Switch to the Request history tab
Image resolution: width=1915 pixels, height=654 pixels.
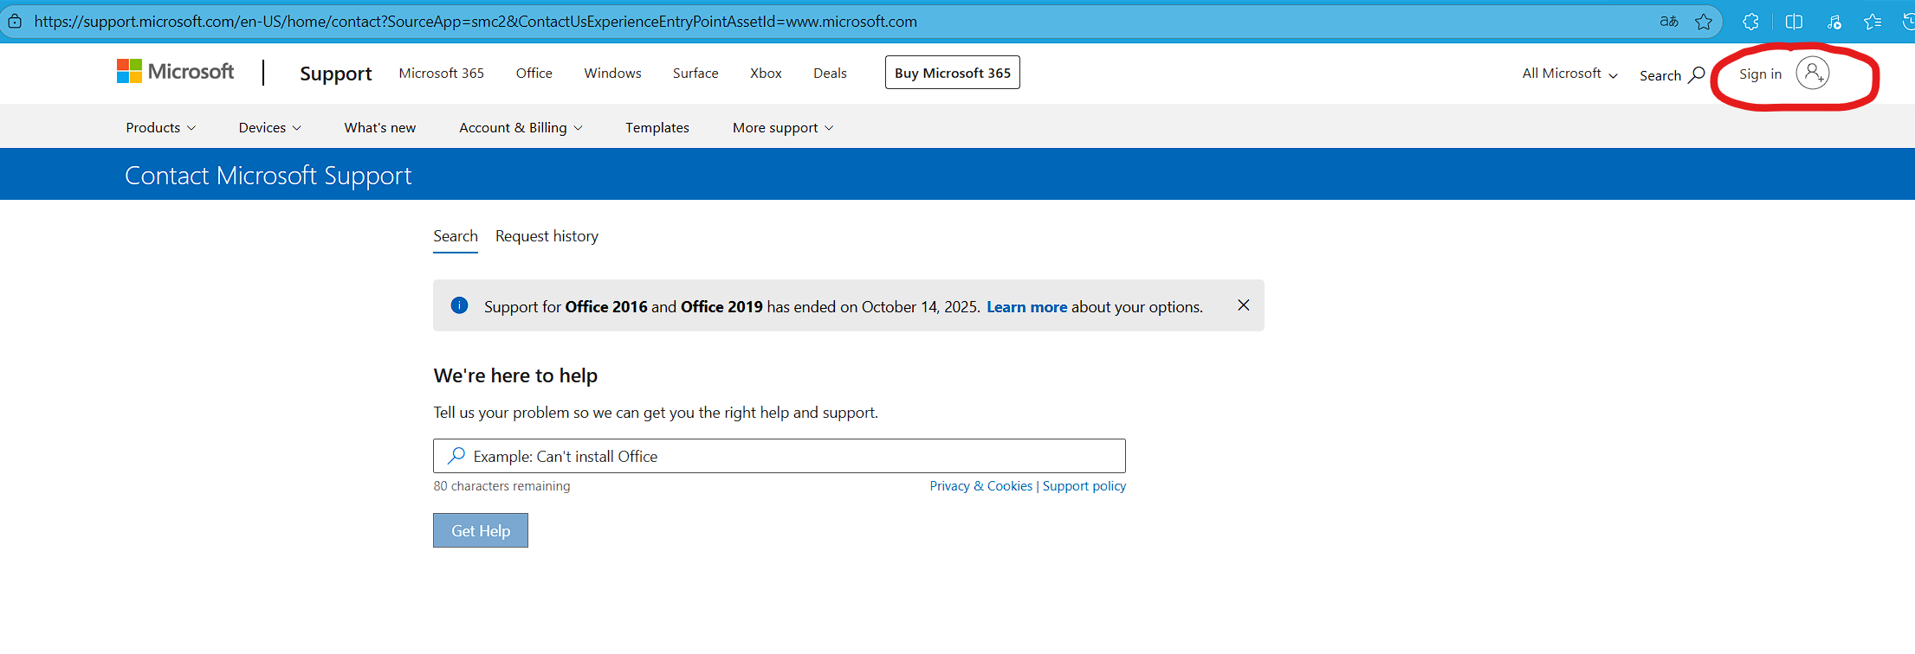547,236
